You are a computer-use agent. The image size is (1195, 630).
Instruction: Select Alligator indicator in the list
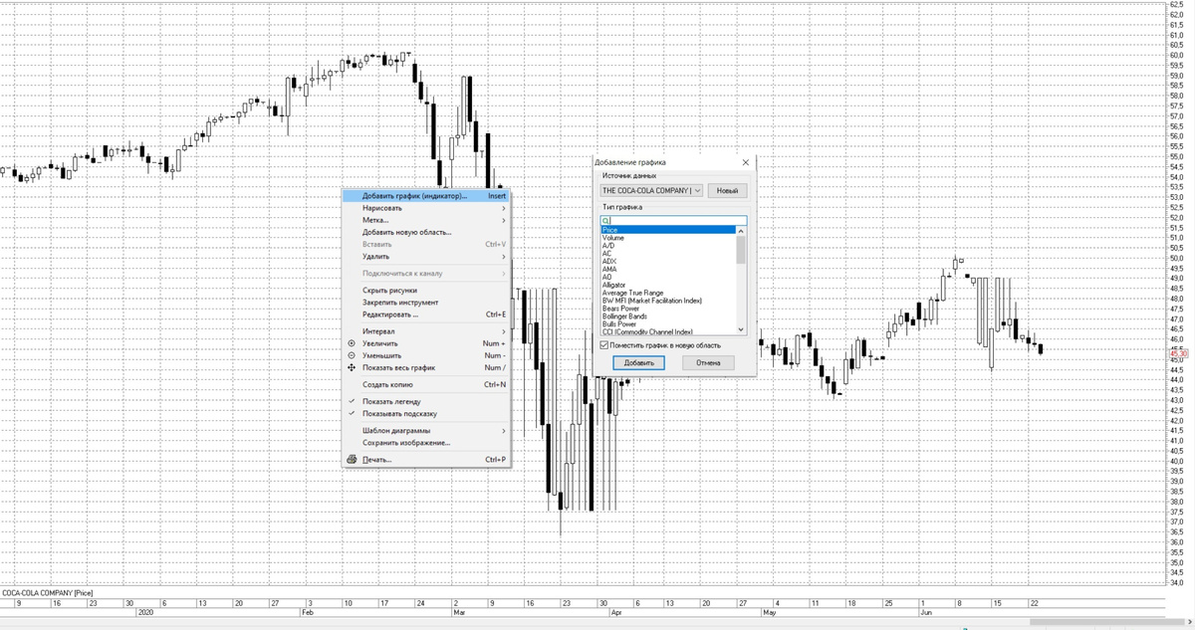point(668,285)
